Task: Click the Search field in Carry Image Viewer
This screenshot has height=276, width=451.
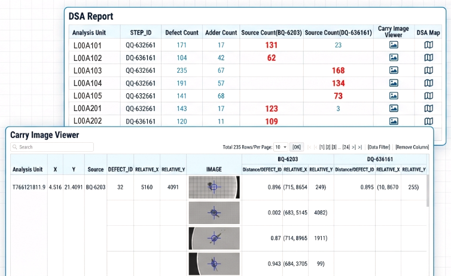Action: (54, 147)
